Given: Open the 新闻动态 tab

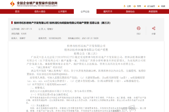Looking at the screenshot, I should coord(130,11).
